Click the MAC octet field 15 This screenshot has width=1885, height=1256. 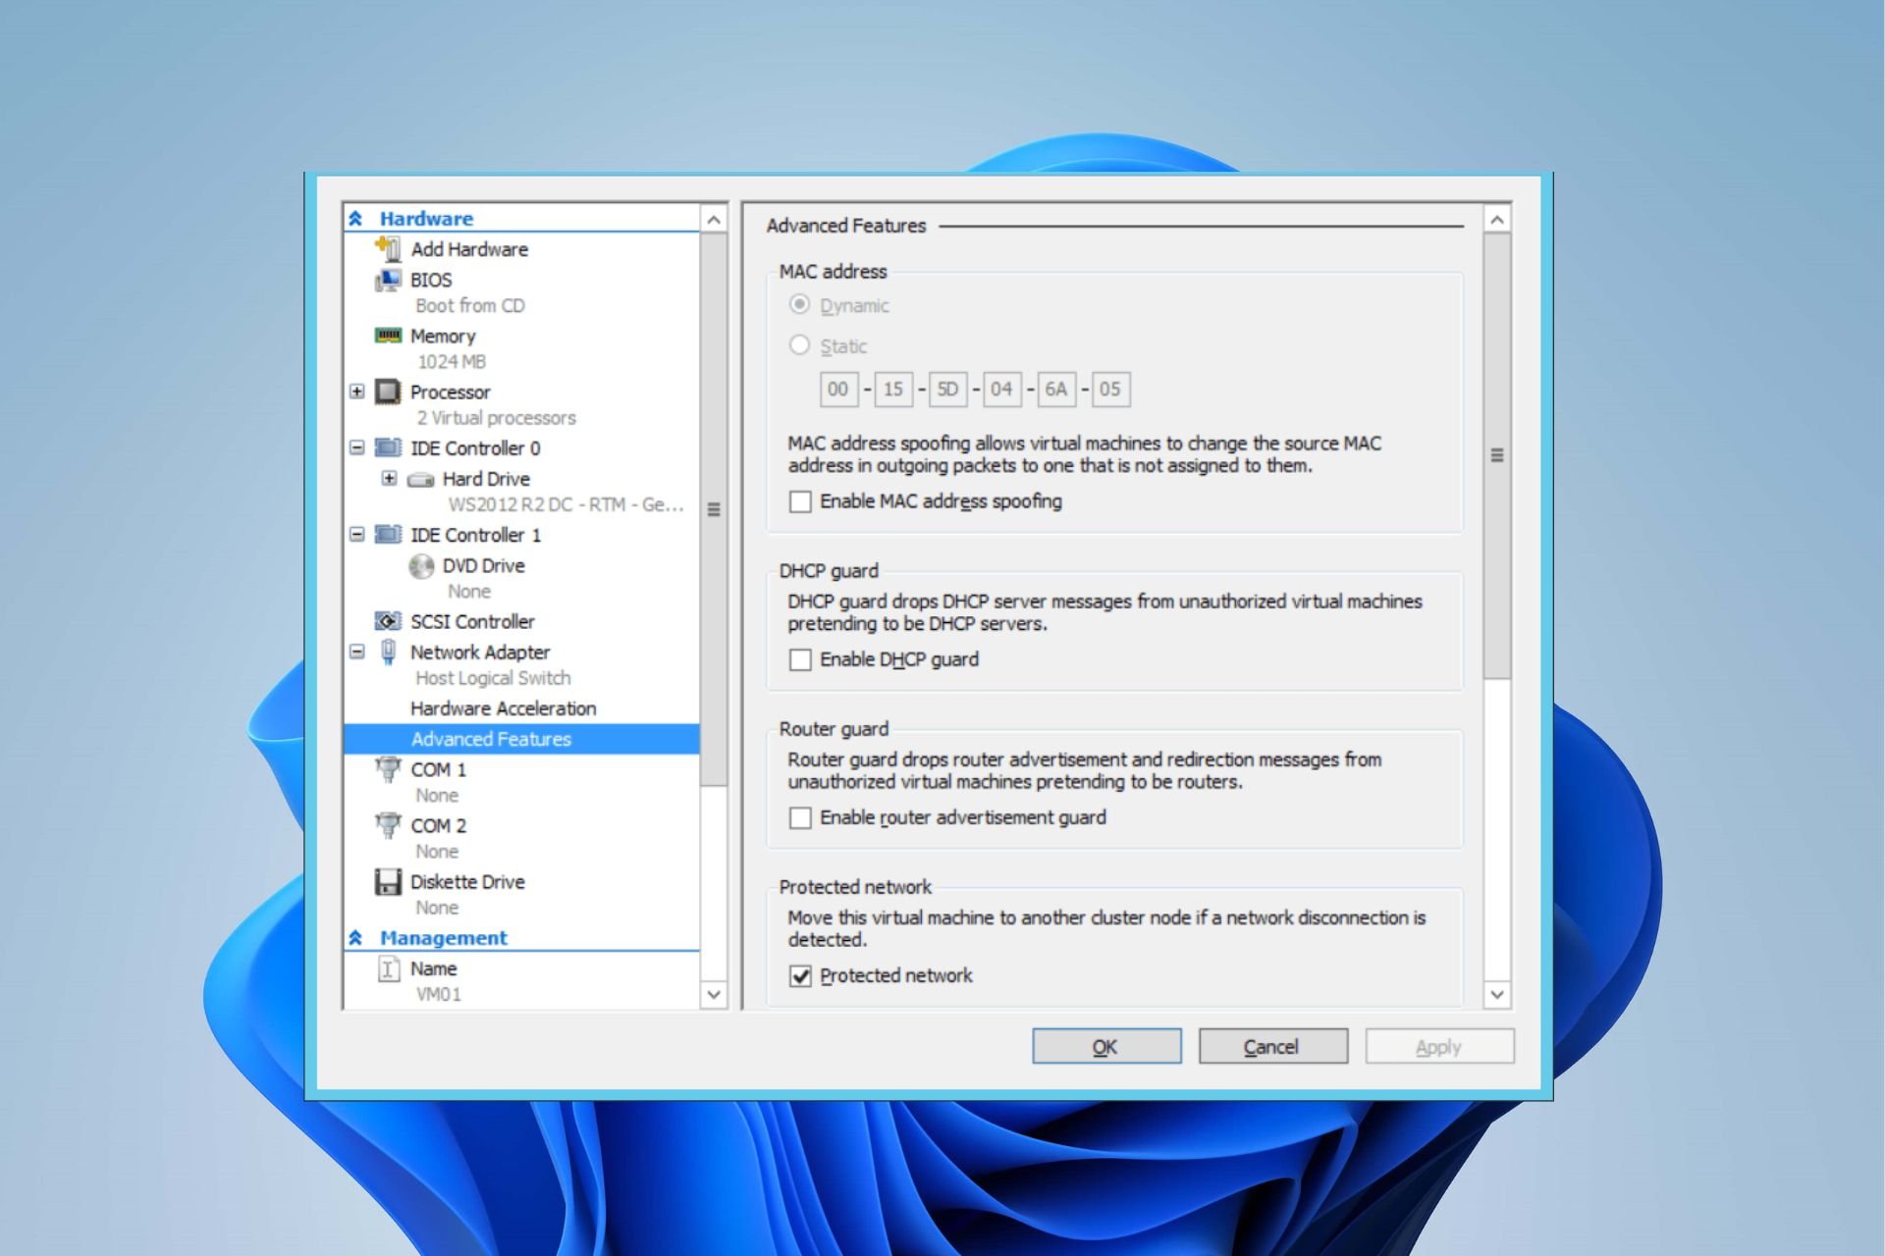coord(893,390)
